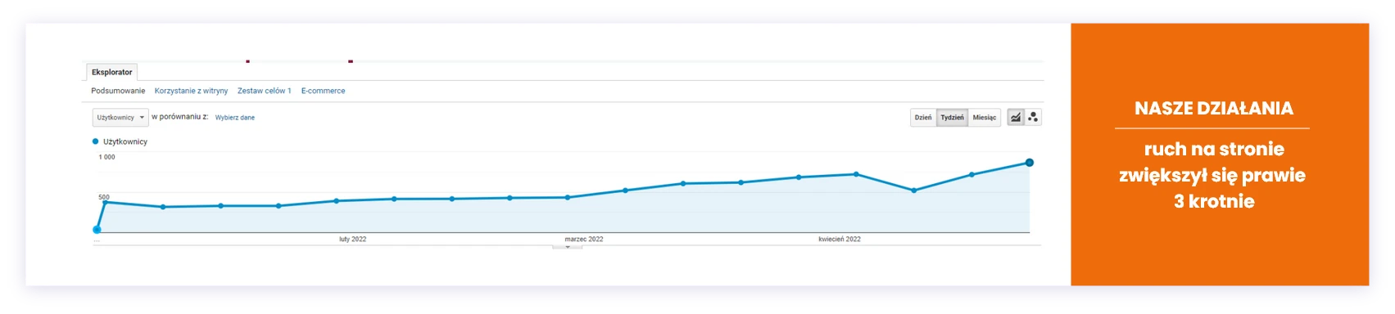Image resolution: width=1395 pixels, height=314 pixels.
Task: Click the orange NASZE DZIAŁANIA panel
Action: point(1220,155)
